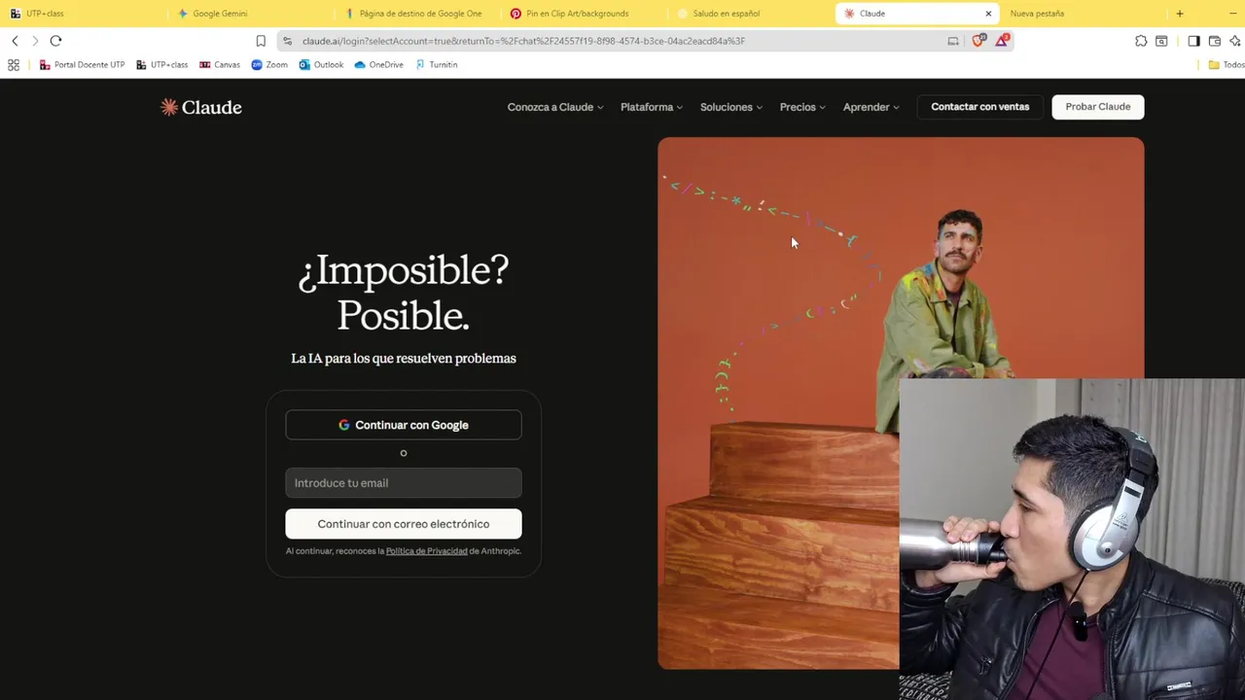This screenshot has height=700, width=1245.
Task: Open the Turnitin bookmark
Action: [436, 65]
